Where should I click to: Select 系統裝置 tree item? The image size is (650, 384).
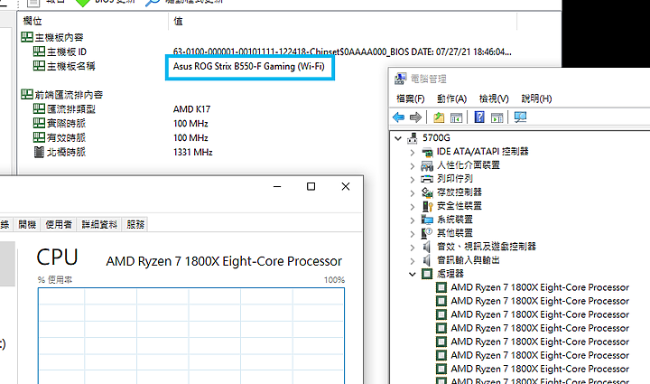pos(455,220)
